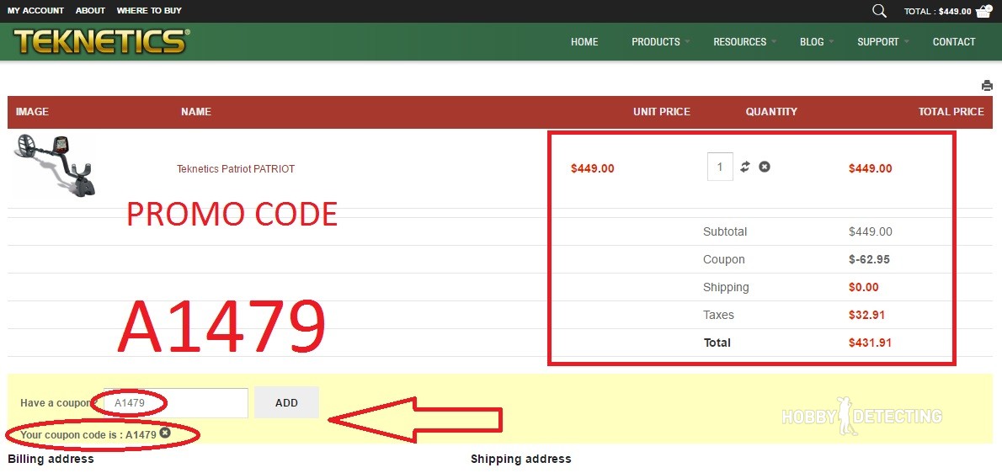Remove Patriot item with the X icon
Viewport: 1002px width, 473px height.
point(765,167)
